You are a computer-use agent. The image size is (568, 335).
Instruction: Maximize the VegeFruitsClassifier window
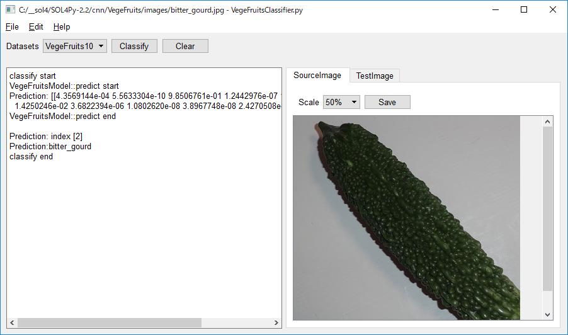[524, 10]
